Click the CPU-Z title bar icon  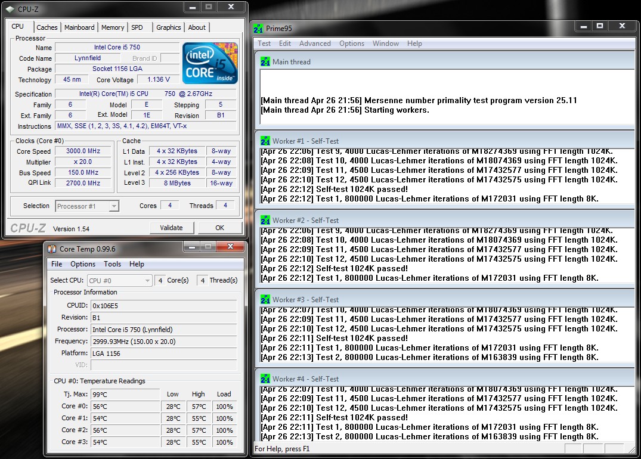[x=10, y=10]
